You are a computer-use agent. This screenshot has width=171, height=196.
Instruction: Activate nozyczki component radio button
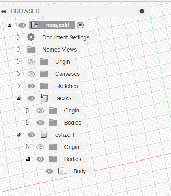(x=80, y=25)
